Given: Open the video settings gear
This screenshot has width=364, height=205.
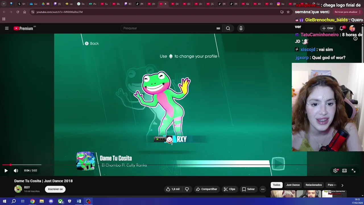Looking at the screenshot, I should click(x=336, y=171).
